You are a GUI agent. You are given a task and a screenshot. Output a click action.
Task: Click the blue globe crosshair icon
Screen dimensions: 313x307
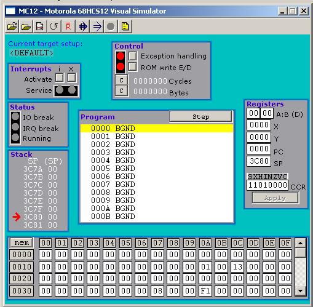point(83,26)
